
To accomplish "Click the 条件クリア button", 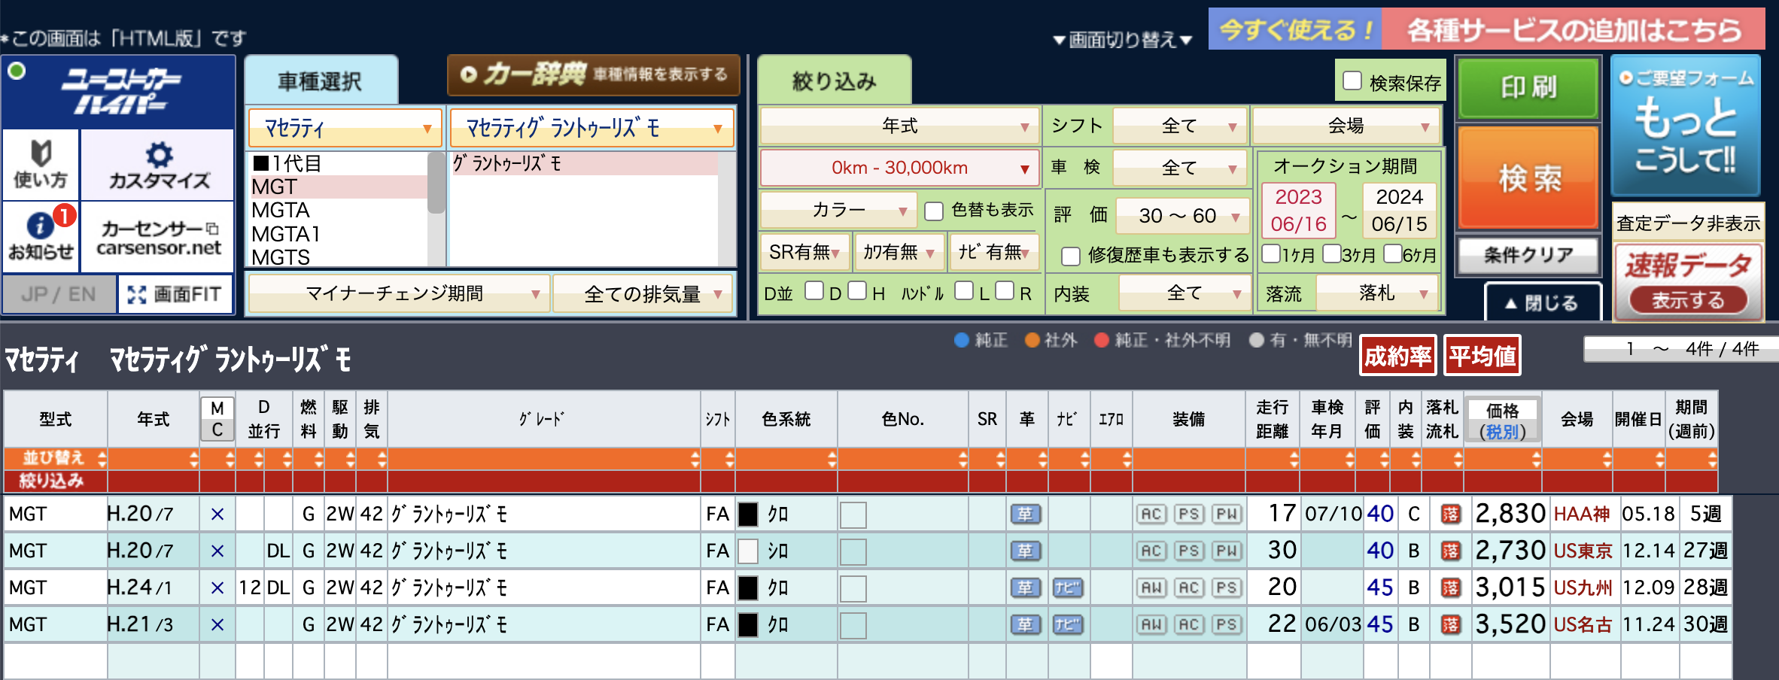I will [1528, 255].
